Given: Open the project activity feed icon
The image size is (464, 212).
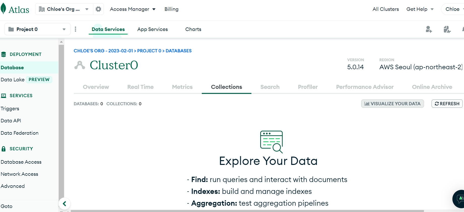Looking at the screenshot, I should tap(447, 29).
